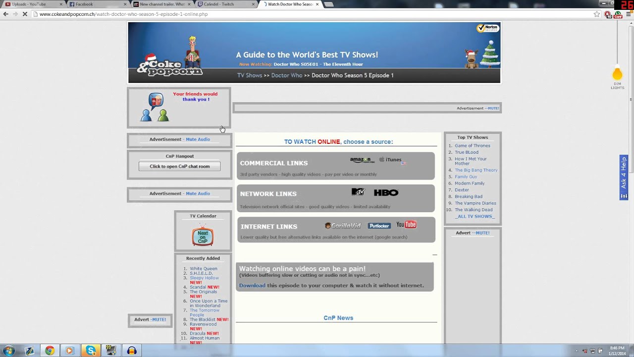Open the Doctor Who breadcrumb link
634x357 pixels.
point(287,75)
